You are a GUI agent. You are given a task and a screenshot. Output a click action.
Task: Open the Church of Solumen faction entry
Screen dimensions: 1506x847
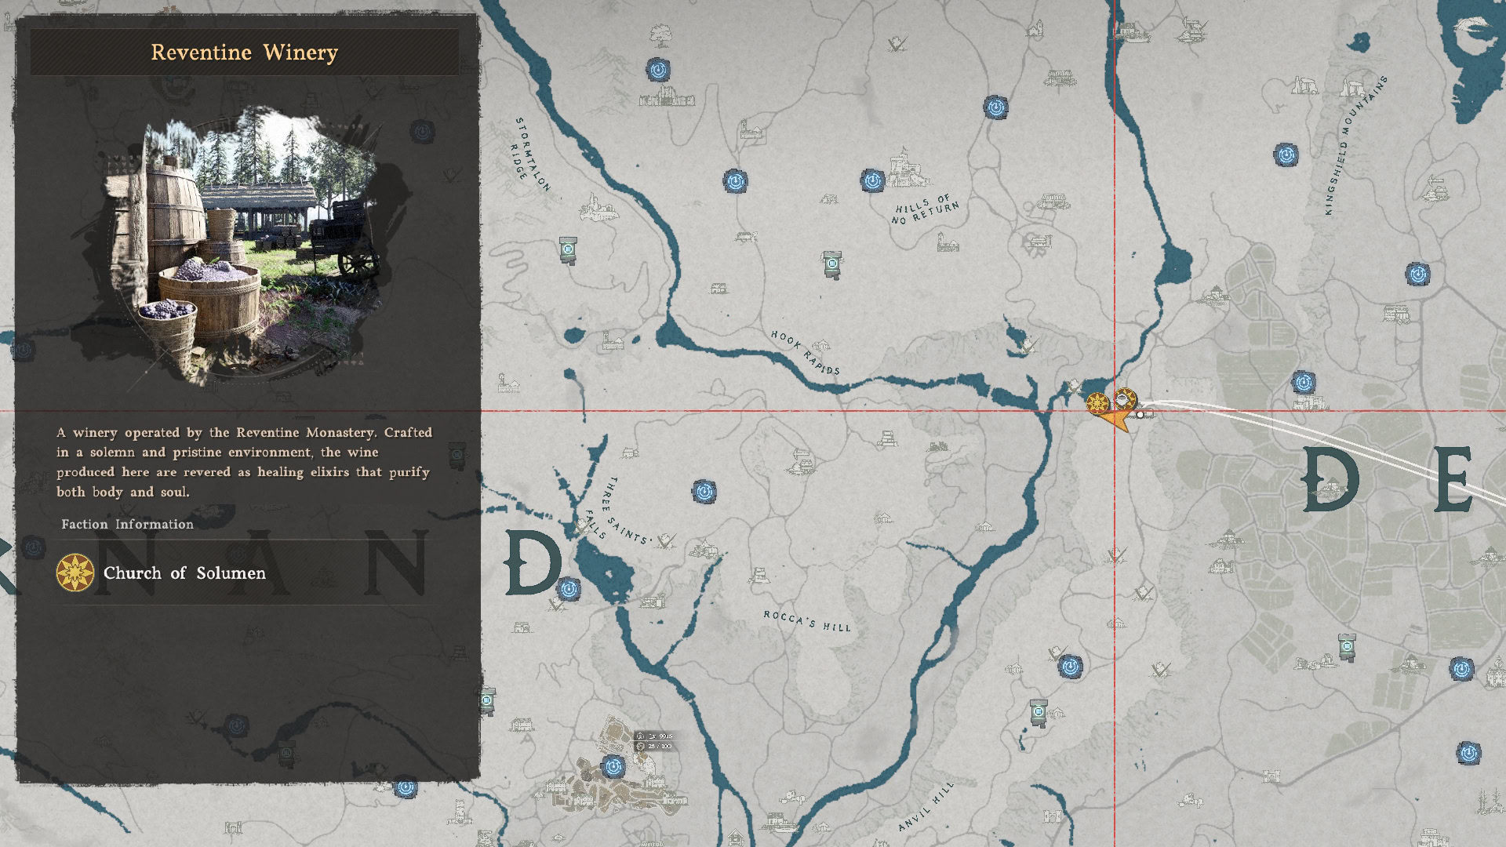(243, 573)
